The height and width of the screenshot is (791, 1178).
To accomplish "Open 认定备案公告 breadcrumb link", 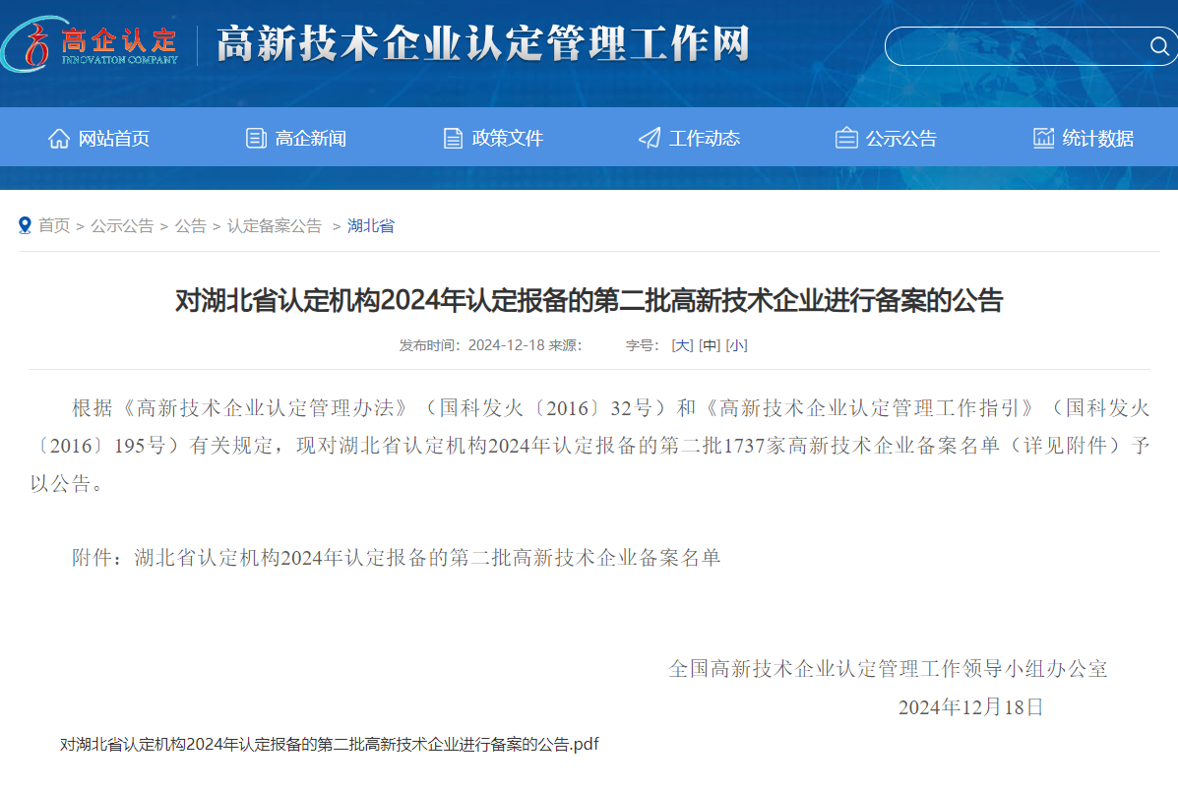I will (275, 225).
